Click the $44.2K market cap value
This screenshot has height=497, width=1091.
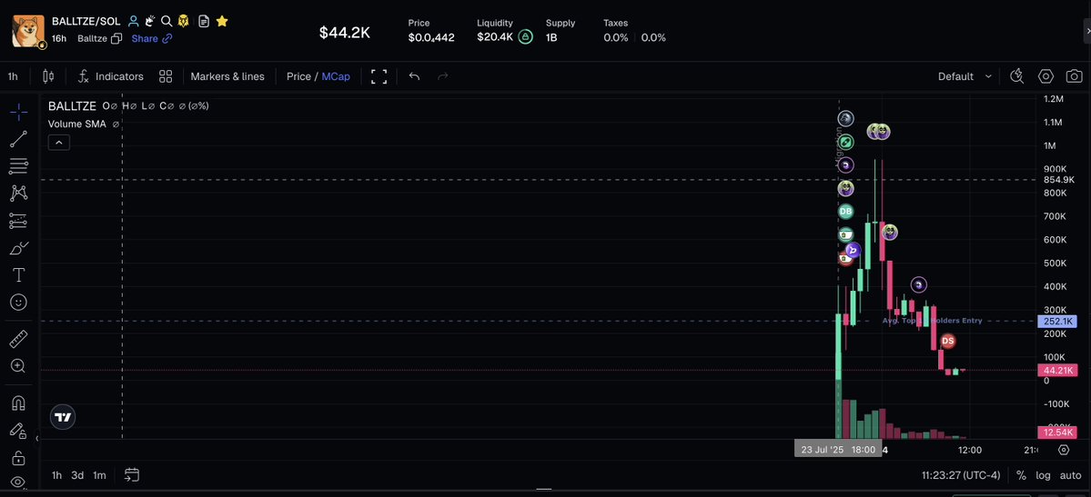point(345,33)
